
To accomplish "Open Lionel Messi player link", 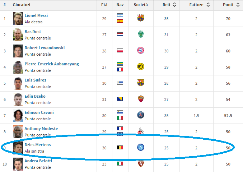I will click(x=36, y=15).
